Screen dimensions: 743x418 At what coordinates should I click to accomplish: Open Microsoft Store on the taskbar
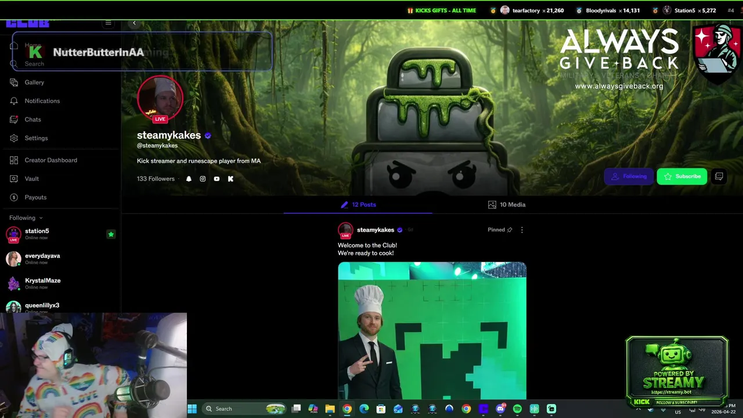[381, 409]
